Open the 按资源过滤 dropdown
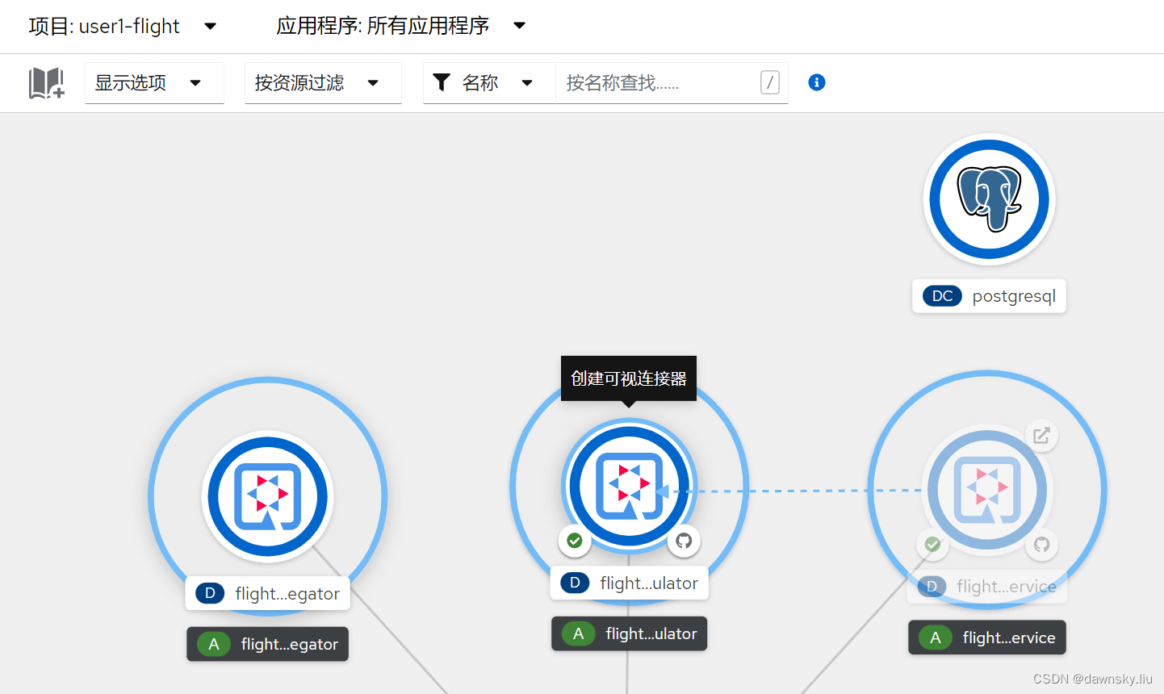 point(323,83)
